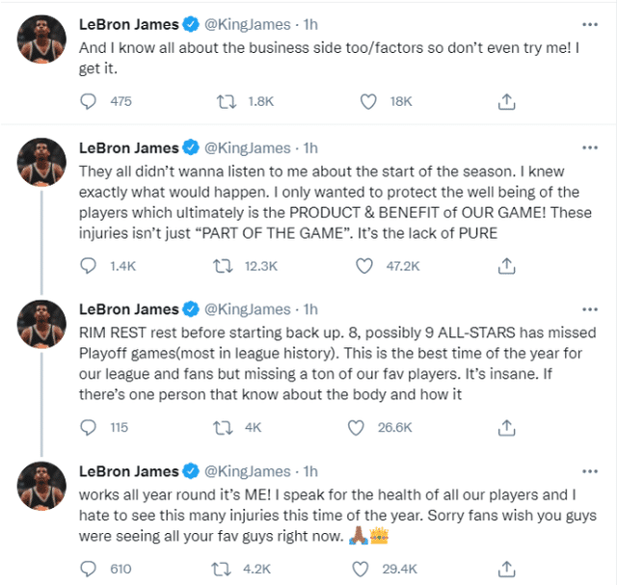The width and height of the screenshot is (617, 585).
Task: Open @KingJames handle on last tweet
Action: click(247, 471)
